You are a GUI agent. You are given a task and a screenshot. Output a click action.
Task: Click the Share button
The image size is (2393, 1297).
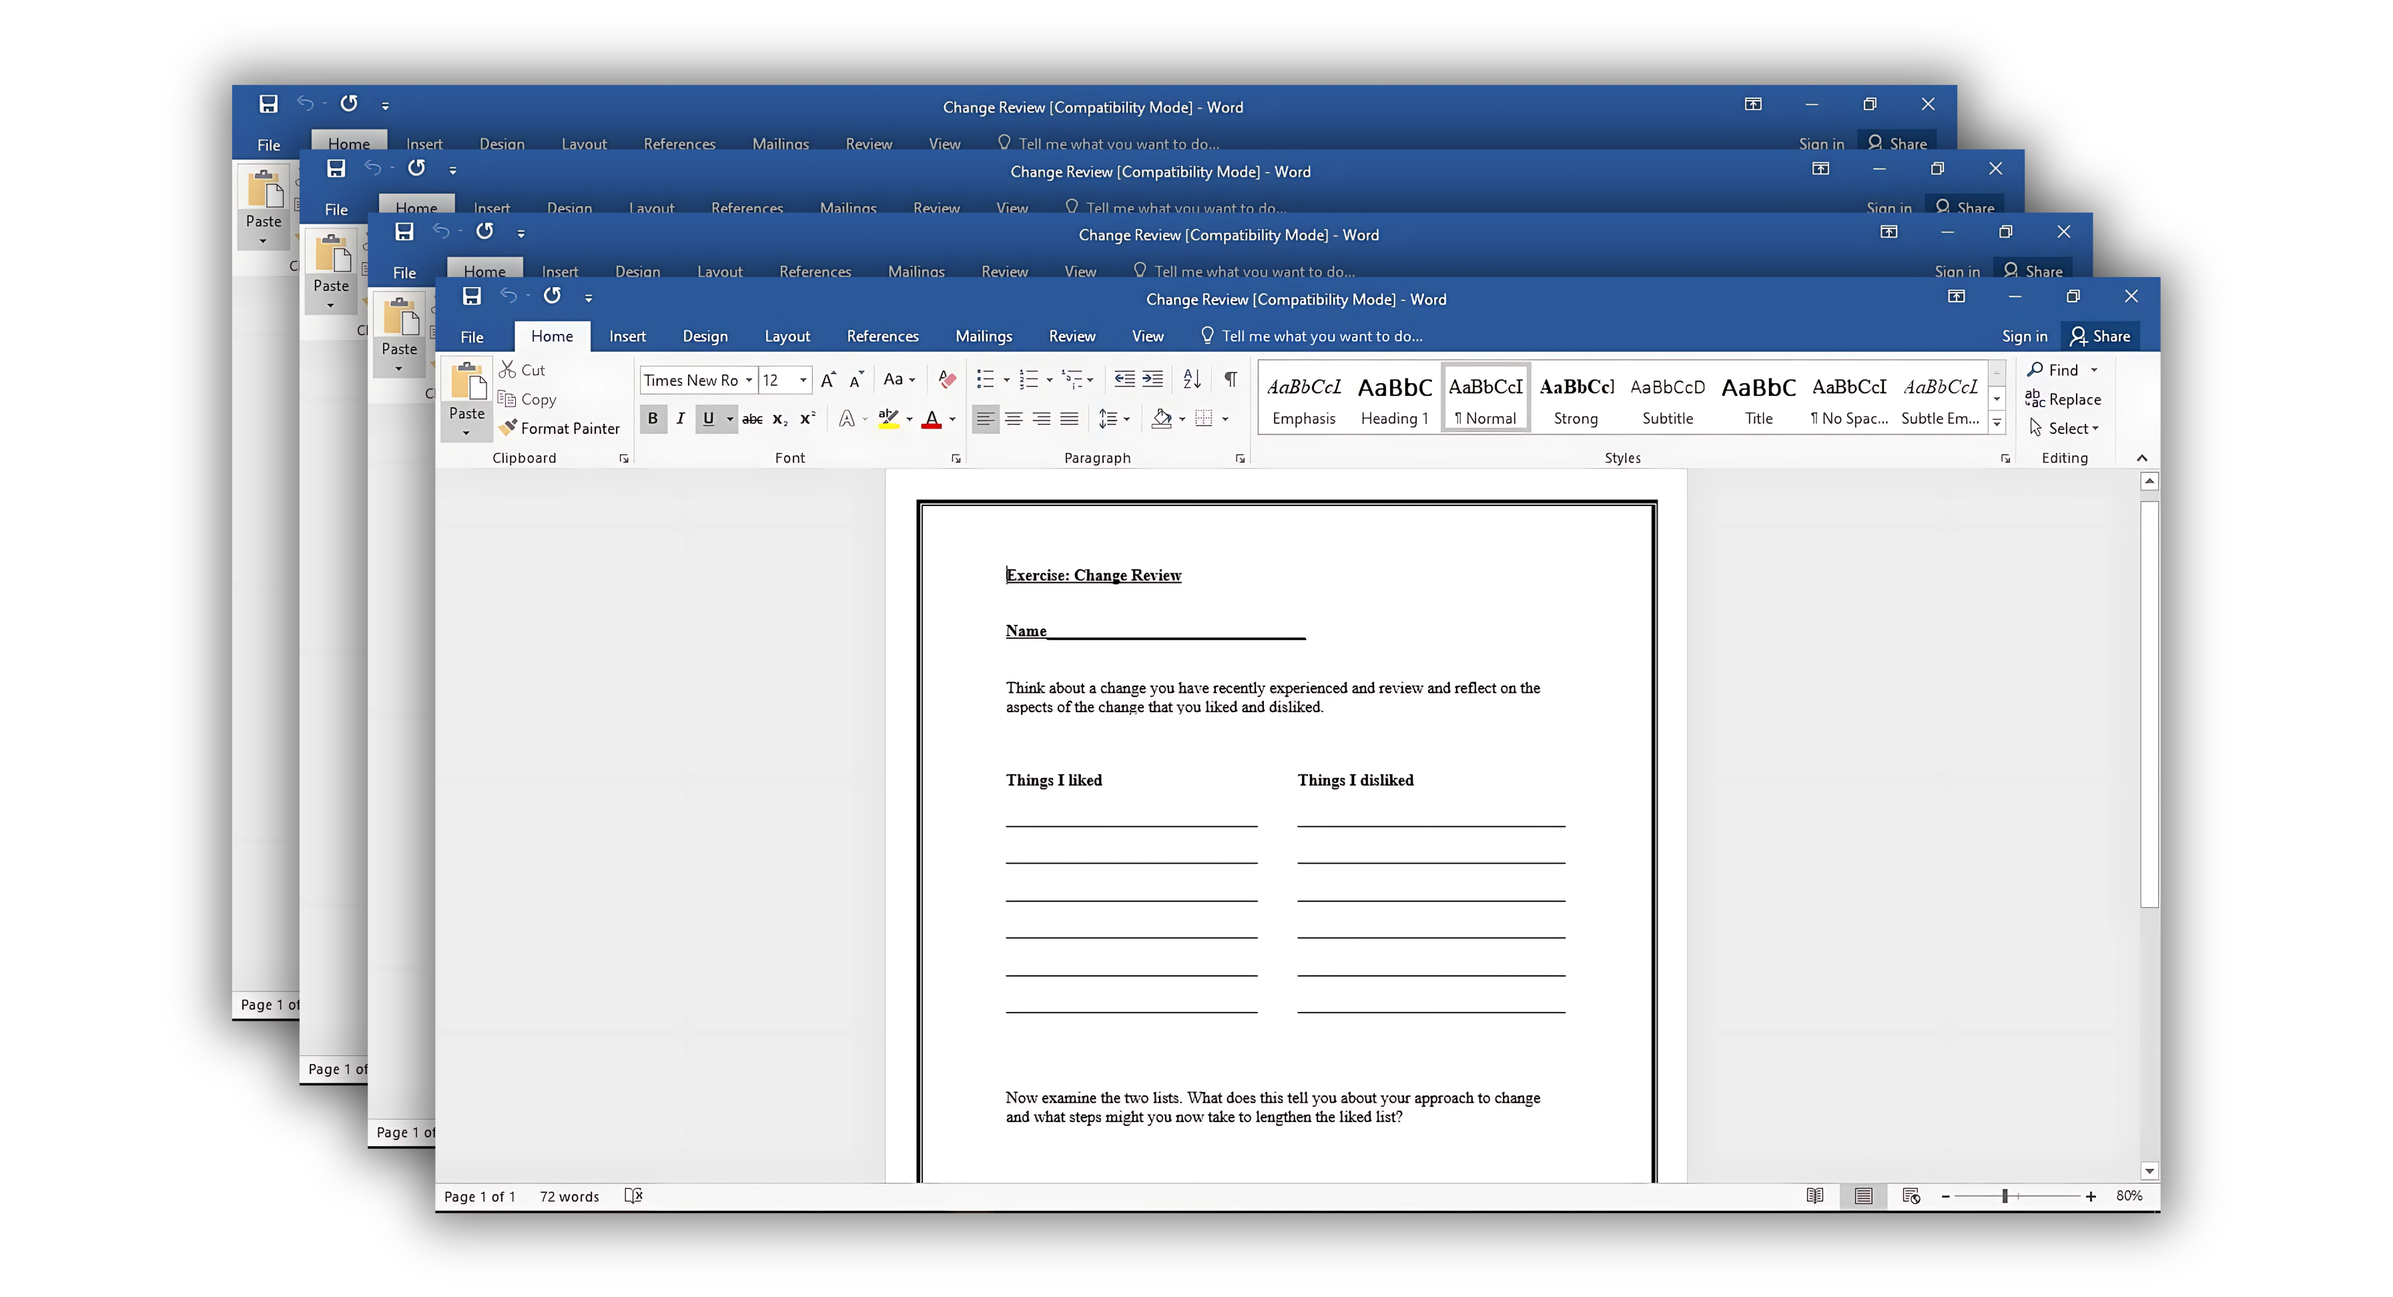2099,336
